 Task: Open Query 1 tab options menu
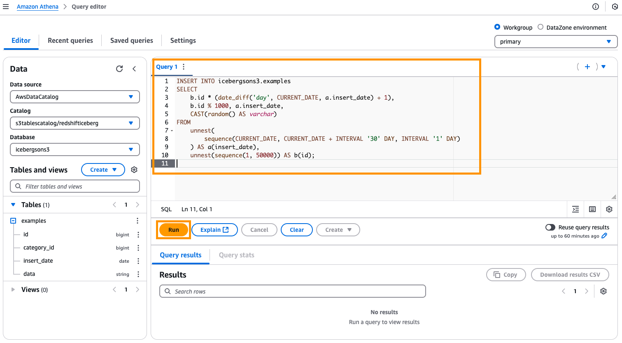(x=184, y=67)
